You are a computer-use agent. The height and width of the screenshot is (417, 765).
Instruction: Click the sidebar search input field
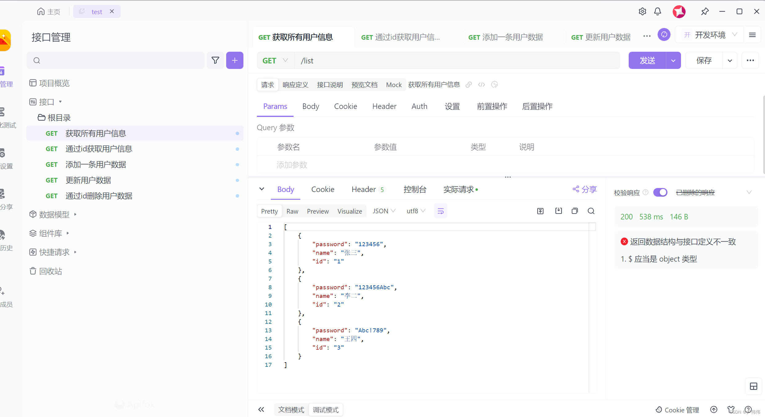pyautogui.click(x=115, y=60)
